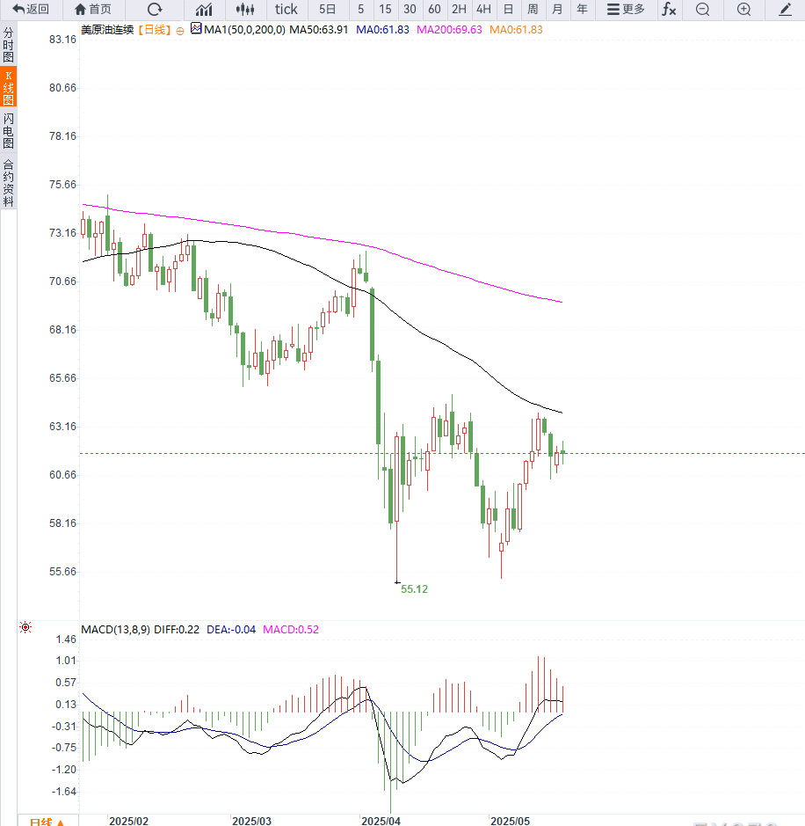Viewport: 805px width, 826px height.
Task: Select the 日 daily period
Action: point(508,10)
